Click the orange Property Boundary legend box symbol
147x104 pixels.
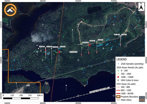118,97
